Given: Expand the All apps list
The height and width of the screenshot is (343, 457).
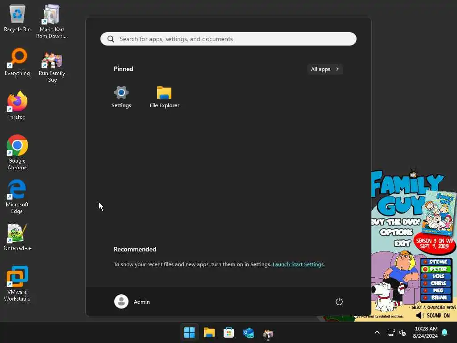Looking at the screenshot, I should [x=324, y=69].
